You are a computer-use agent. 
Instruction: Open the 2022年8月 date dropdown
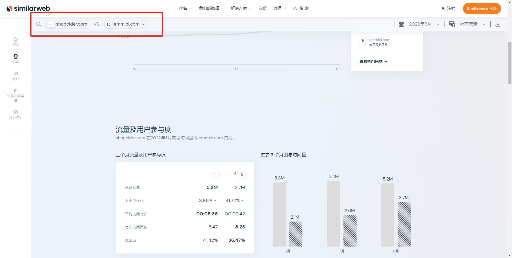(424, 24)
